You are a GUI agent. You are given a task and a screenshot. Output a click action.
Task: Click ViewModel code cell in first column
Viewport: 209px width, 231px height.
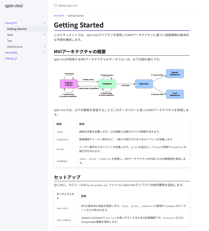(x=62, y=161)
